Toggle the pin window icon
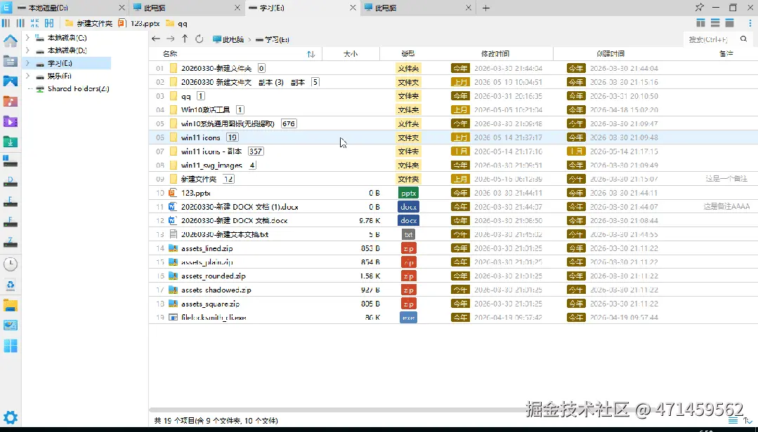Viewport: 758px width, 432px height. coord(699,7)
